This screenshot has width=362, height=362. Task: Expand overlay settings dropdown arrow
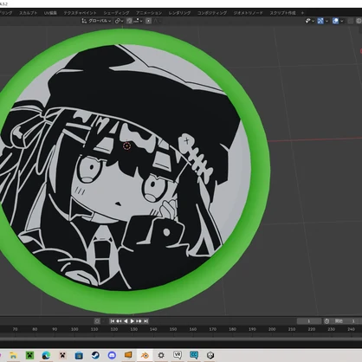click(342, 21)
